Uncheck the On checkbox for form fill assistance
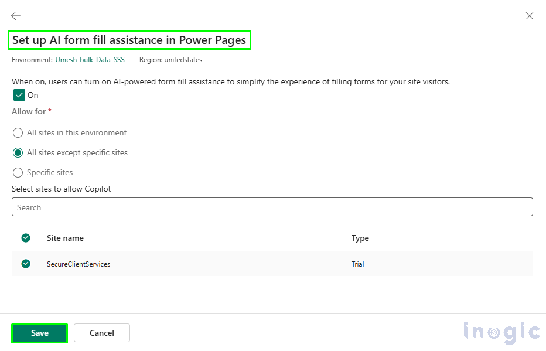This screenshot has height=351, width=546. (19, 95)
